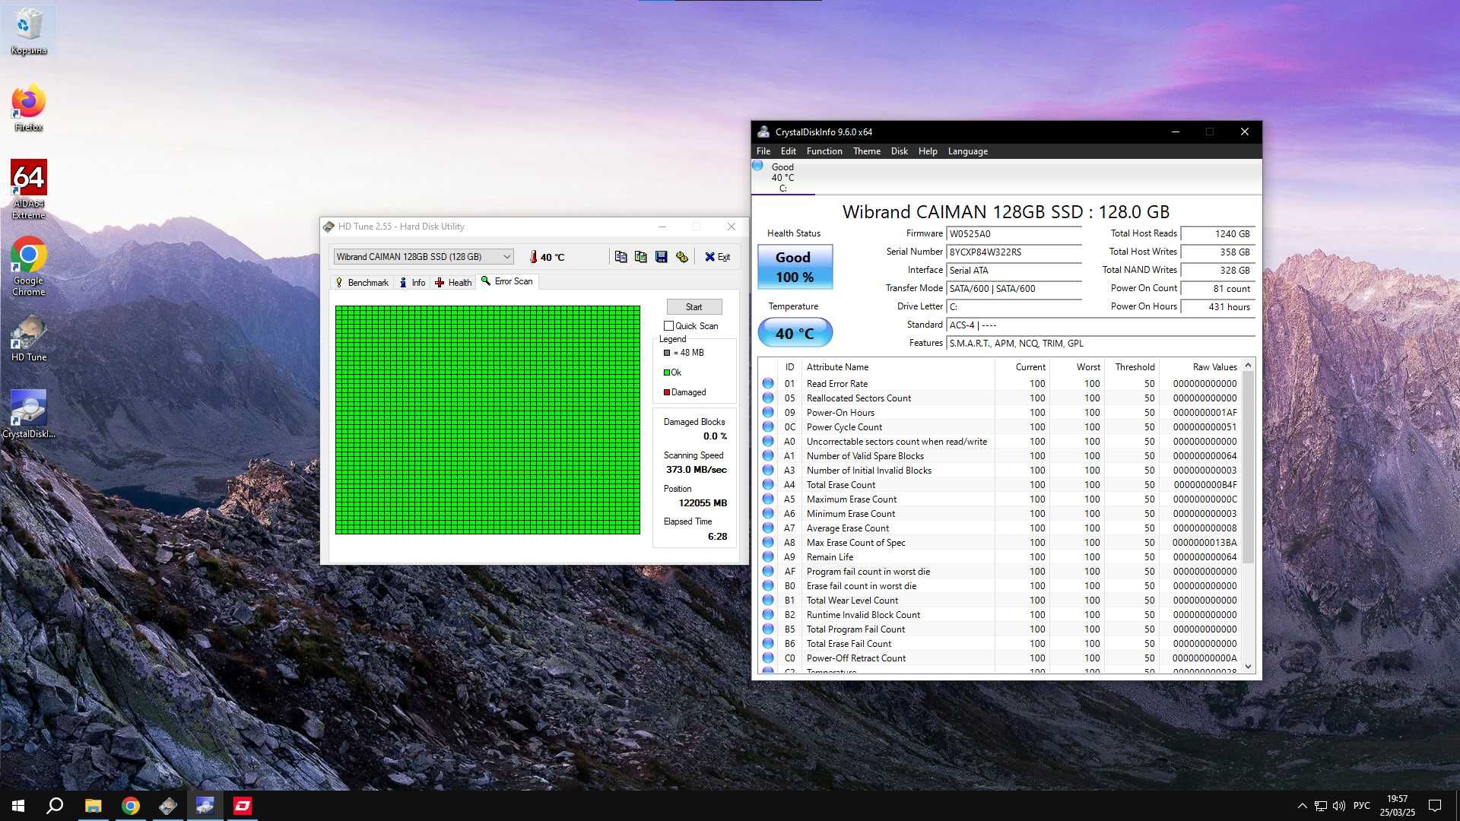Copy info to clipboard in HD Tune toolbar
Image resolution: width=1460 pixels, height=821 pixels.
(x=620, y=257)
